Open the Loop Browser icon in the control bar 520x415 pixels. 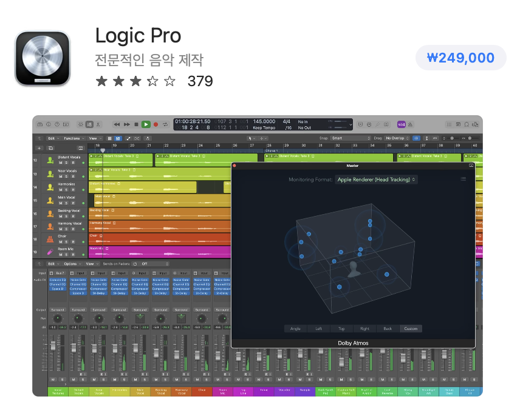coord(467,124)
